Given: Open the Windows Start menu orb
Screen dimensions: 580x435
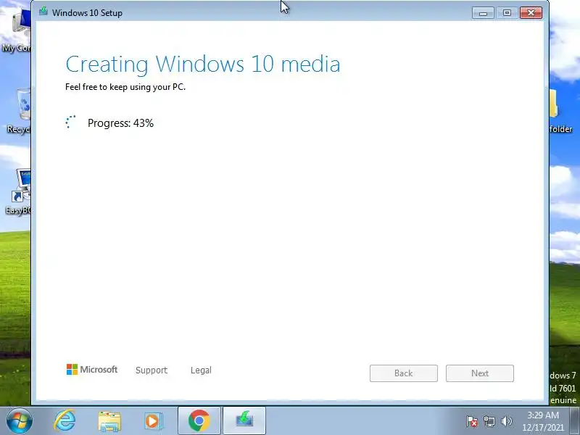Looking at the screenshot, I should coord(19,421).
